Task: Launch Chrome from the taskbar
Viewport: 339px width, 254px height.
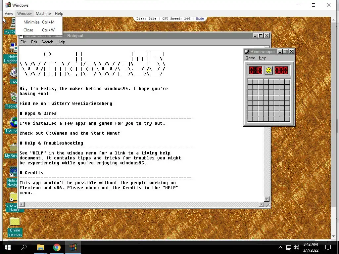Action: pyautogui.click(x=57, y=247)
